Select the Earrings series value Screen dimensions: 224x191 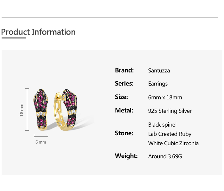coord(158,84)
